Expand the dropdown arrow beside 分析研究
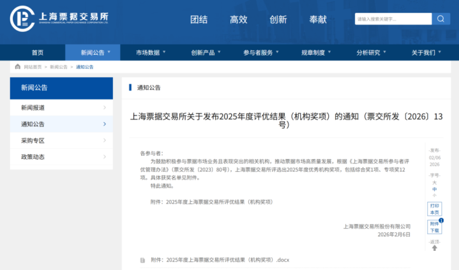Viewport: 459px width, 270px height. [x=385, y=52]
